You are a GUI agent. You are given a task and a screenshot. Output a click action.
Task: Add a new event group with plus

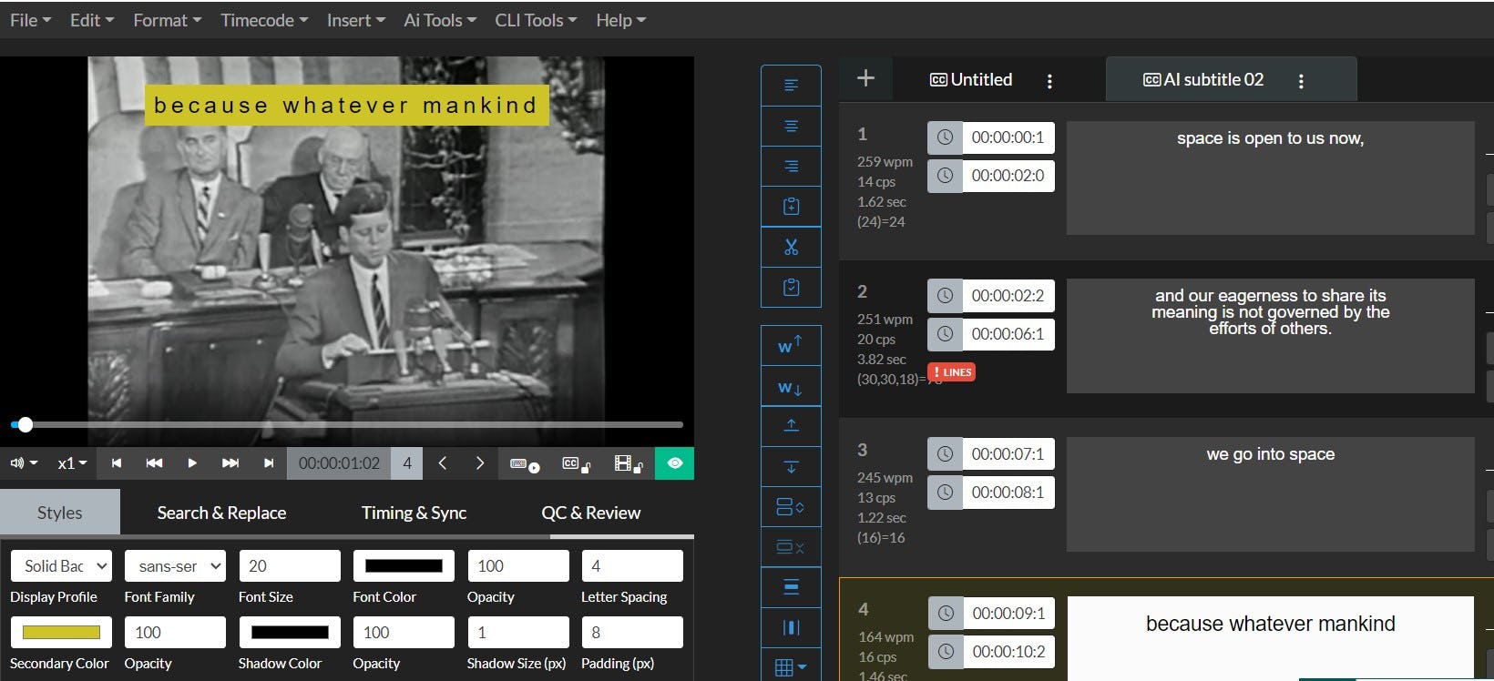tap(865, 78)
